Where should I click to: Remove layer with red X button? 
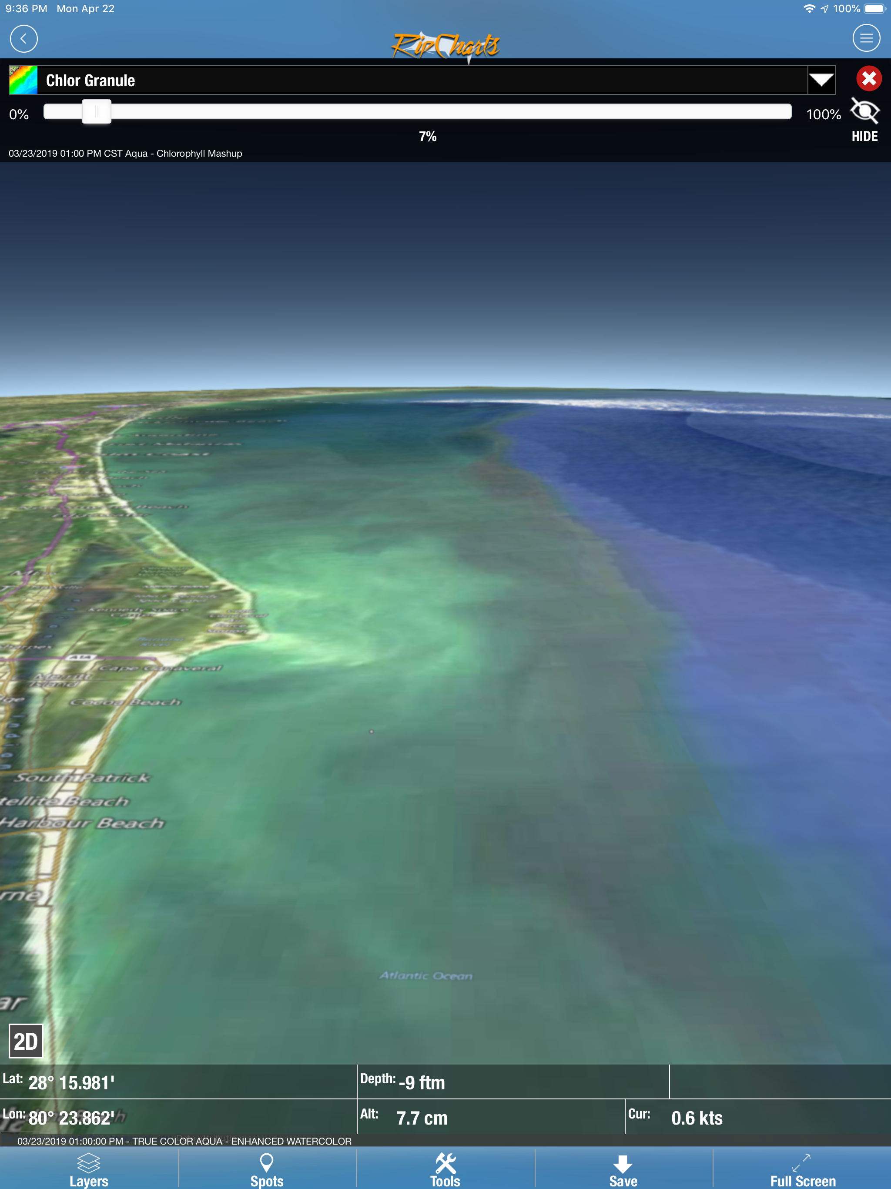click(x=868, y=78)
